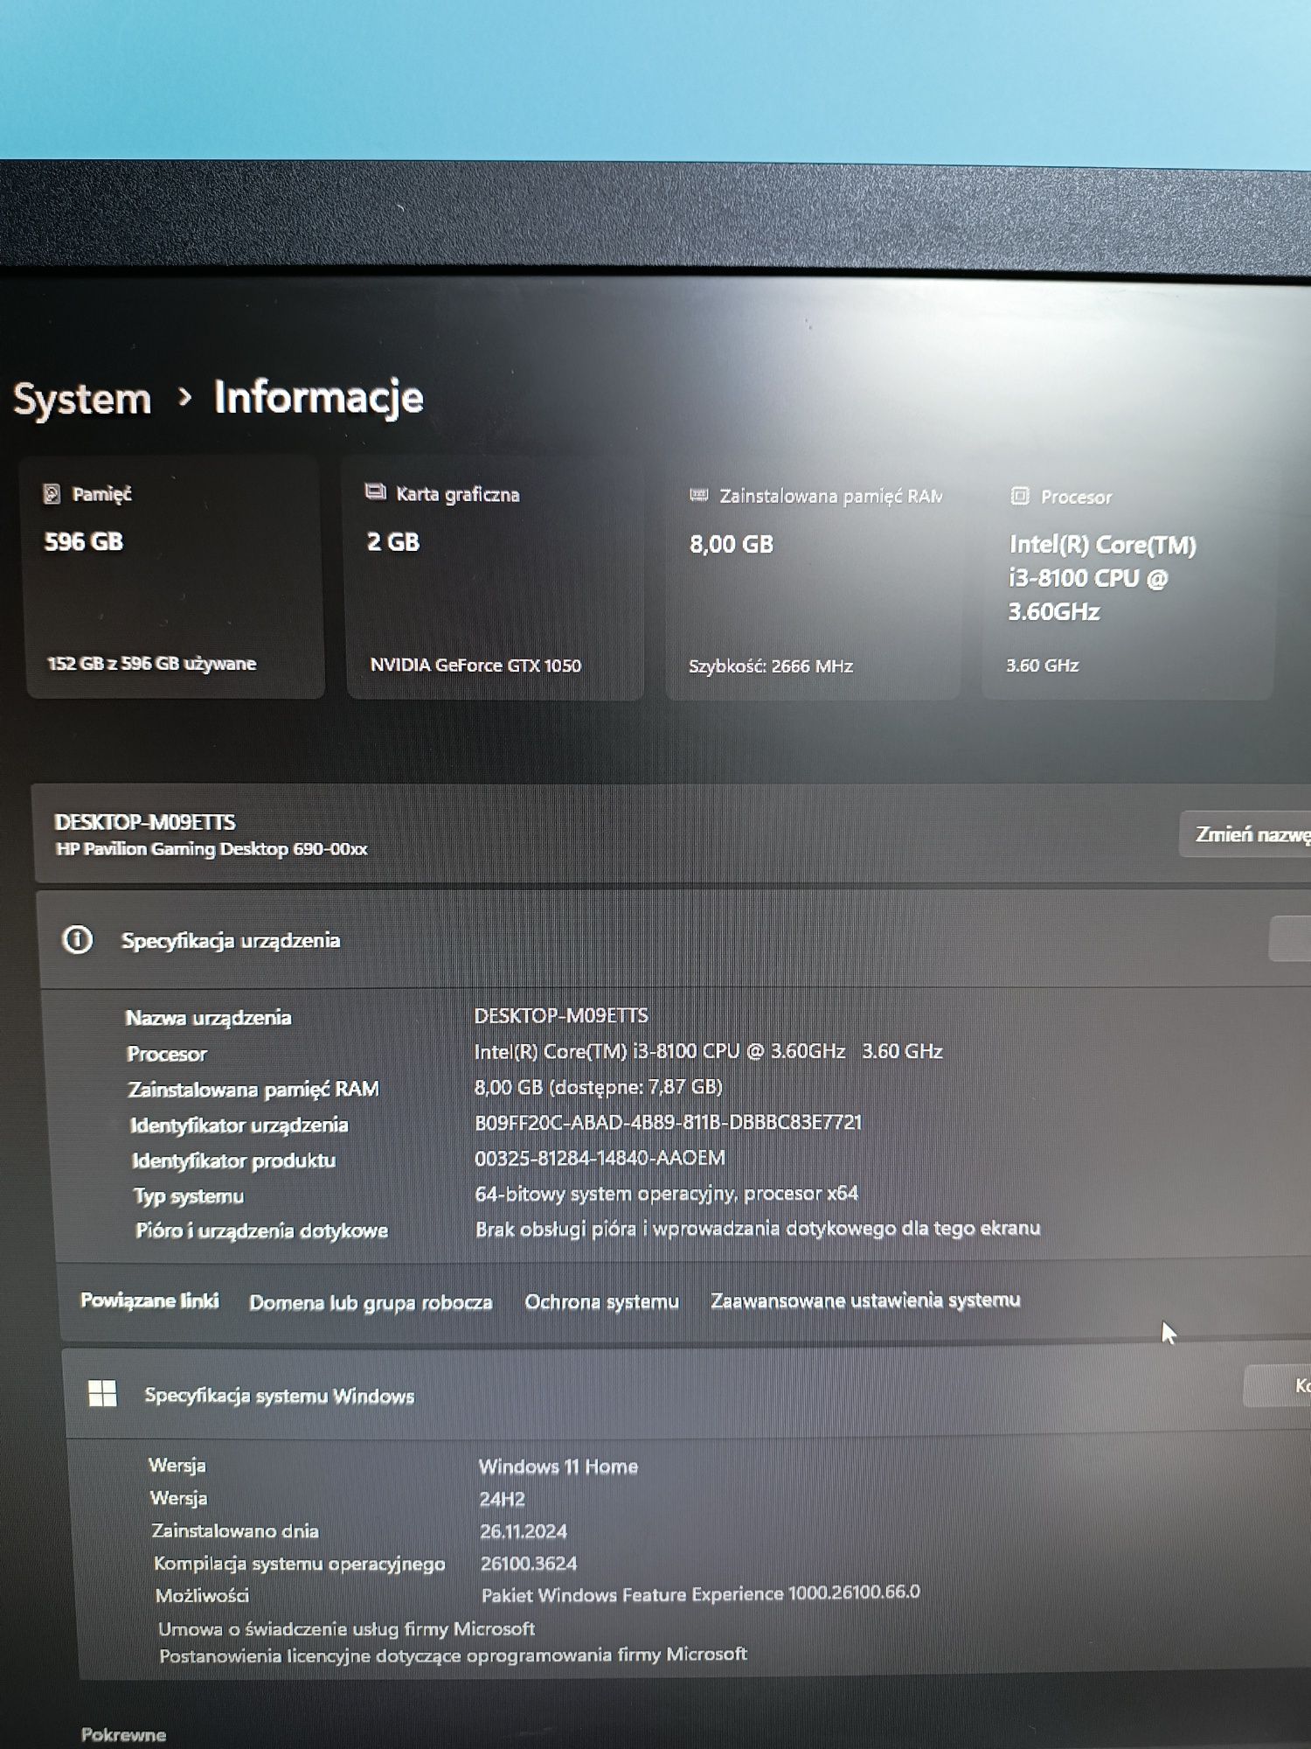Select the Procesor row value in device specification
The image size is (1311, 1749).
pyautogui.click(x=708, y=1051)
